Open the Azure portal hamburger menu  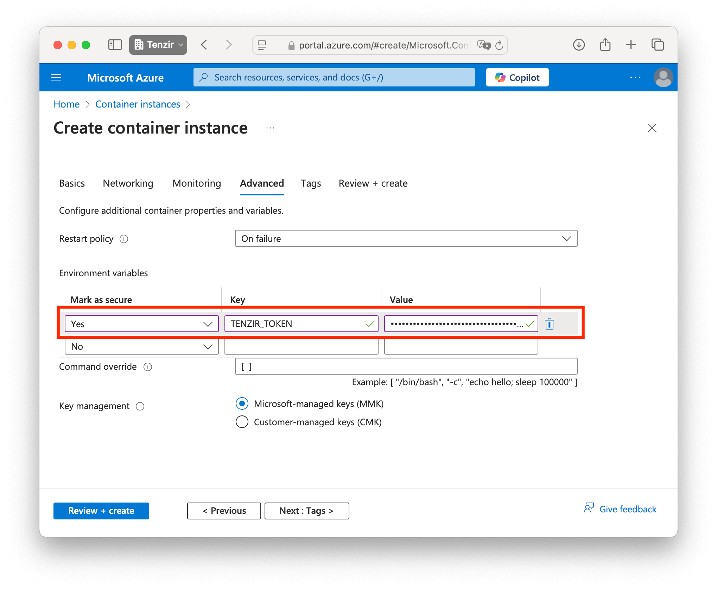[56, 77]
